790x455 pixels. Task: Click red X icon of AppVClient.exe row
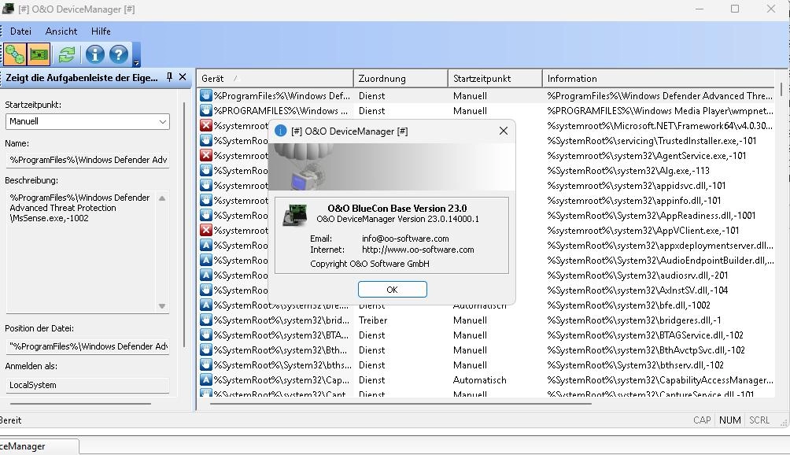(x=205, y=231)
